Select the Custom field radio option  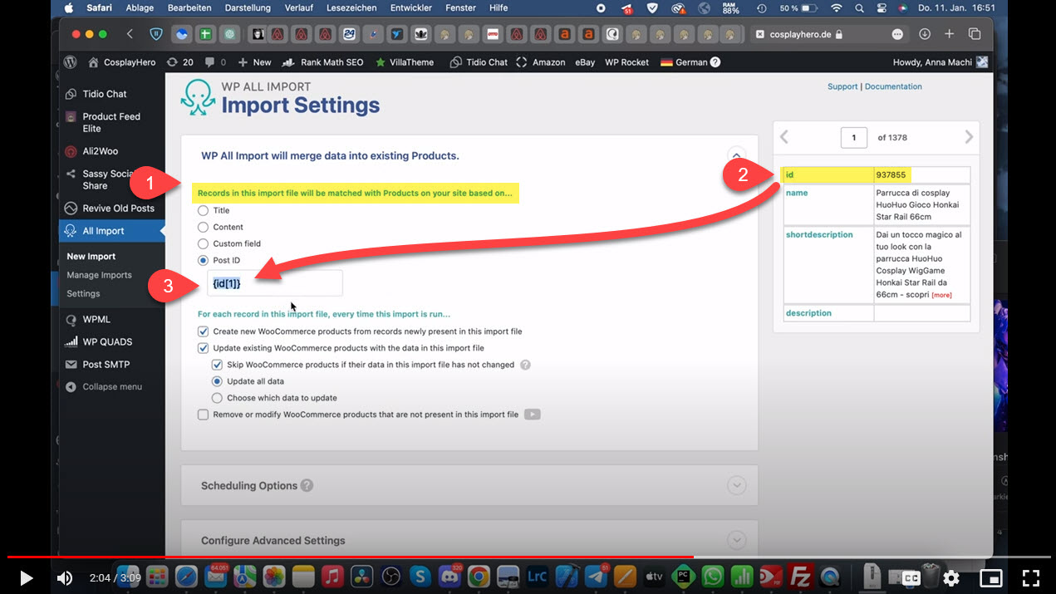coord(203,243)
